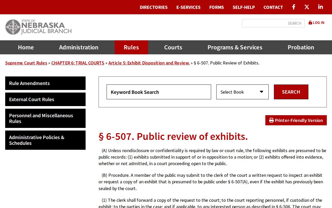Follow the Chapter 6: Trial Courts breadcrumb

[x=78, y=63]
